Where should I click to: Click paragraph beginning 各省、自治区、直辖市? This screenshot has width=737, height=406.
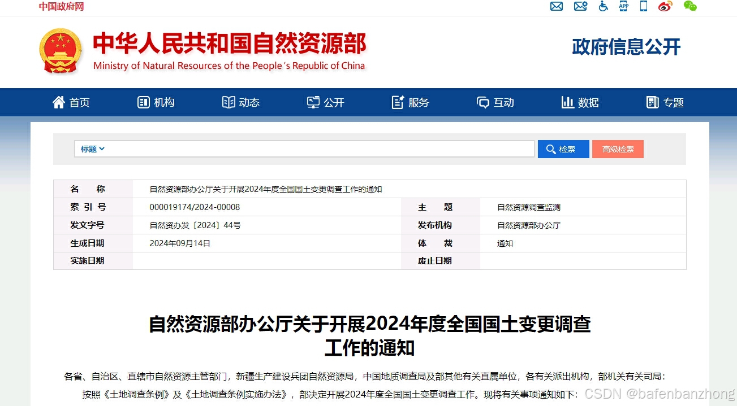tap(365, 377)
